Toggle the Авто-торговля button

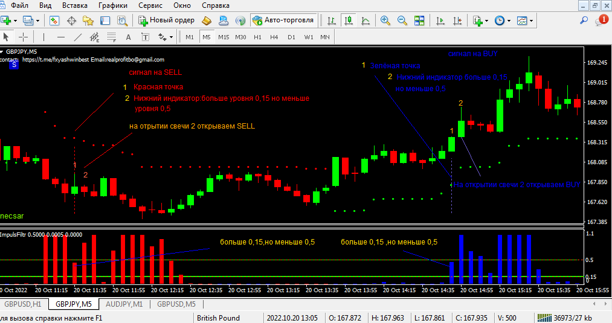[x=283, y=21]
